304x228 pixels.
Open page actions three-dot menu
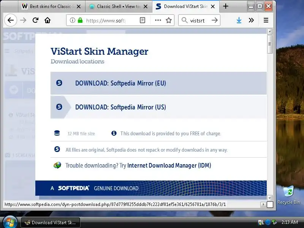158,20
